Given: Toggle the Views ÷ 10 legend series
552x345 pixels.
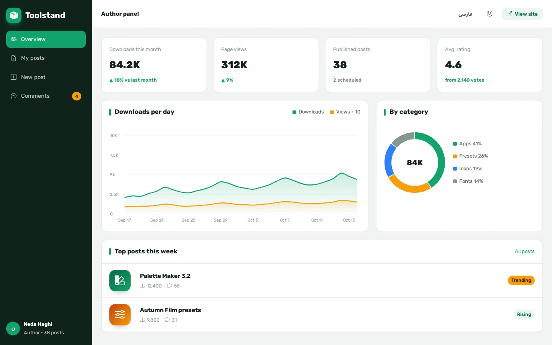Looking at the screenshot, I should tap(345, 112).
